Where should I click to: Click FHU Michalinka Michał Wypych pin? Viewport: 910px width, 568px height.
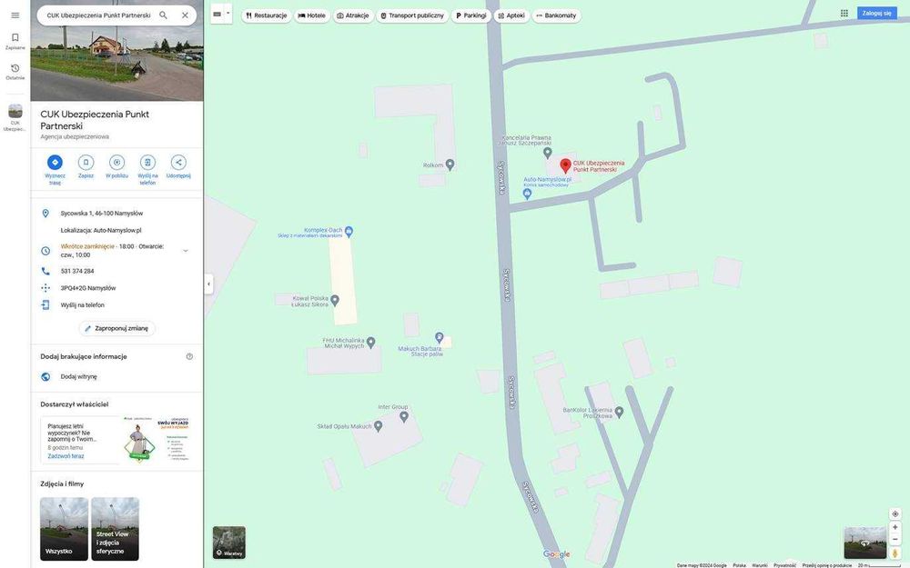point(371,343)
